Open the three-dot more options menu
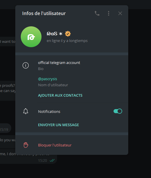The width and height of the screenshot is (151, 178). (109, 13)
